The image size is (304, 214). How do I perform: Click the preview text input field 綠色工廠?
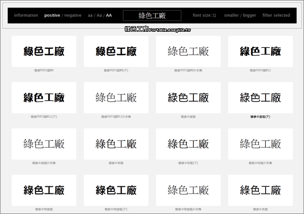tap(152, 16)
